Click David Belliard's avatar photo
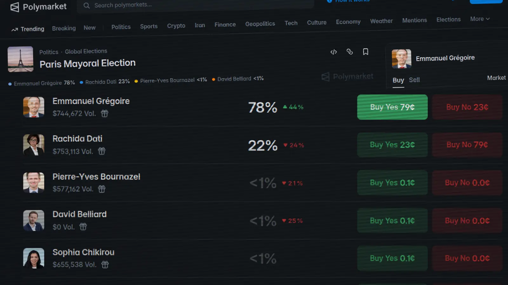 34,220
